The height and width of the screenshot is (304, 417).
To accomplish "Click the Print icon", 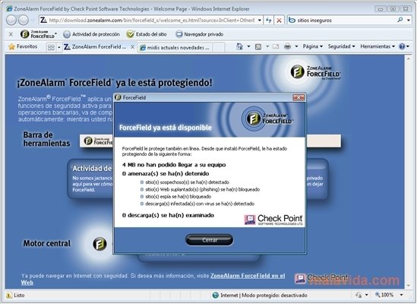I will coord(287,46).
